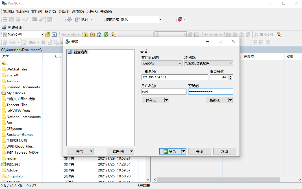
Task: Open the 命令(C) menu
Action: coord(50,12)
